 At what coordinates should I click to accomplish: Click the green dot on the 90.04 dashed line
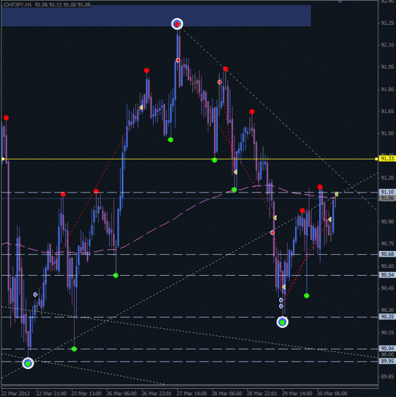click(x=74, y=349)
